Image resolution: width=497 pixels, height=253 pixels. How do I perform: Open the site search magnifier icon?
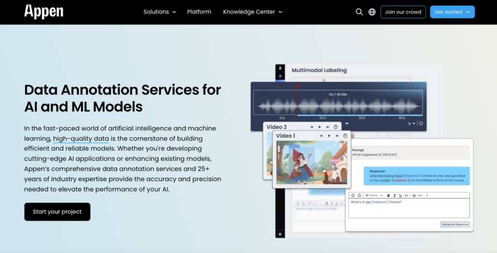pyautogui.click(x=359, y=12)
